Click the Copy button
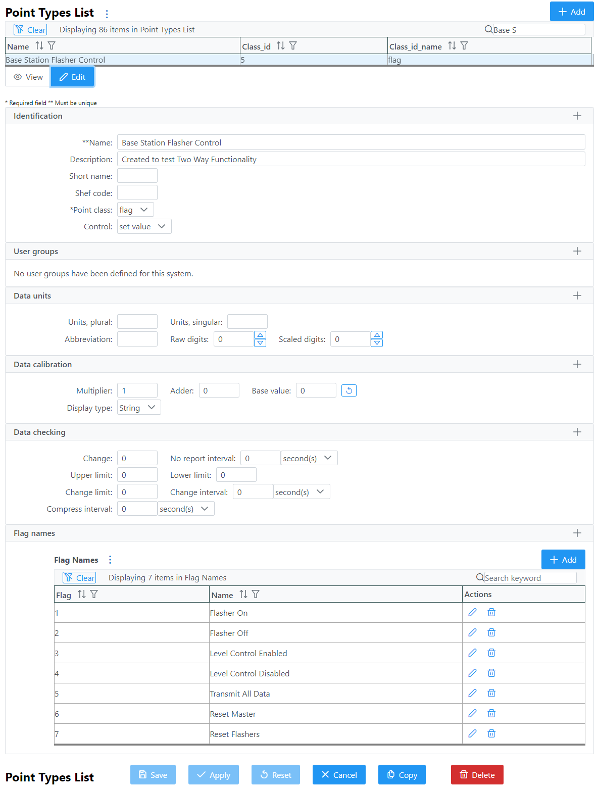The image size is (597, 790). [402, 775]
